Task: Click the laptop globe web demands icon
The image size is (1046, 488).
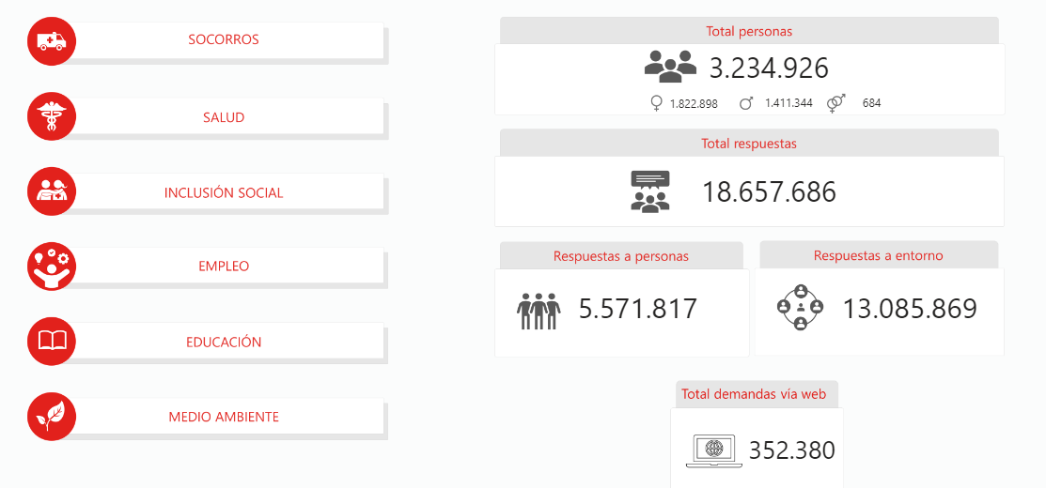Action: point(713,450)
